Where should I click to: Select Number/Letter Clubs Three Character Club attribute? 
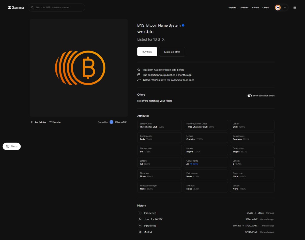click(206, 125)
